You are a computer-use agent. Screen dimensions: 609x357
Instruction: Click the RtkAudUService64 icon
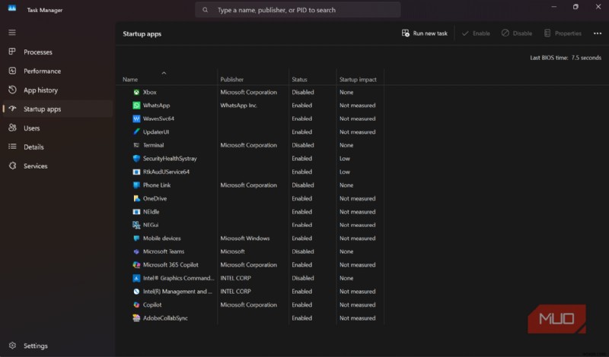point(136,172)
